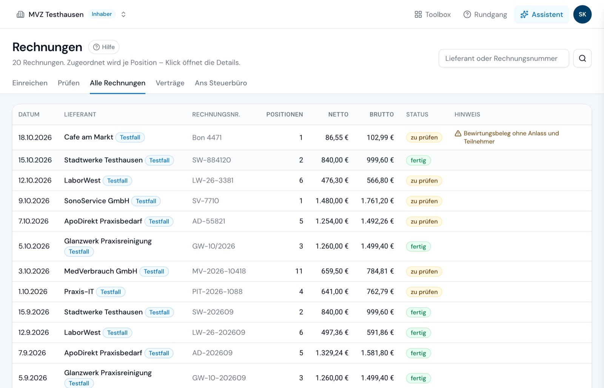Select the SonoService GmbH row
The image size is (604, 388).
[302, 201]
